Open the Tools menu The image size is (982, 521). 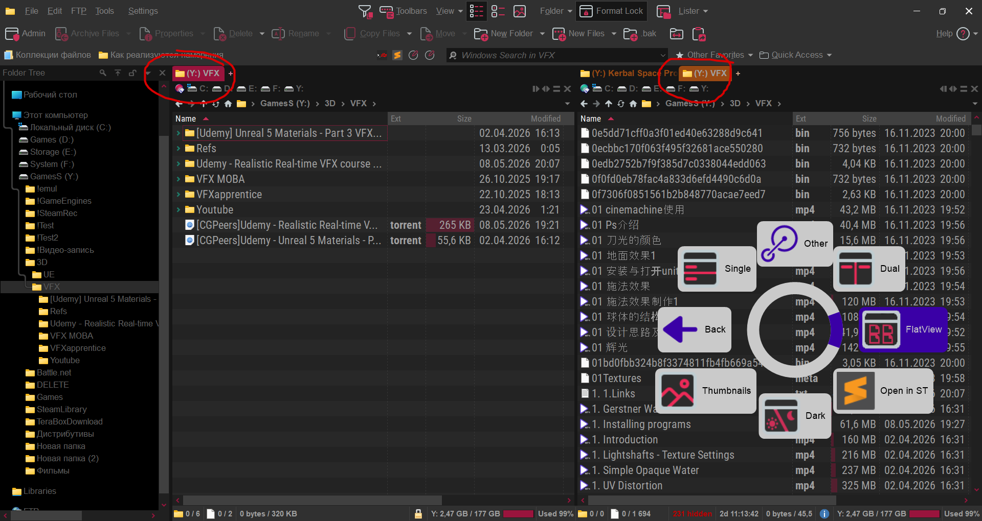tap(104, 11)
